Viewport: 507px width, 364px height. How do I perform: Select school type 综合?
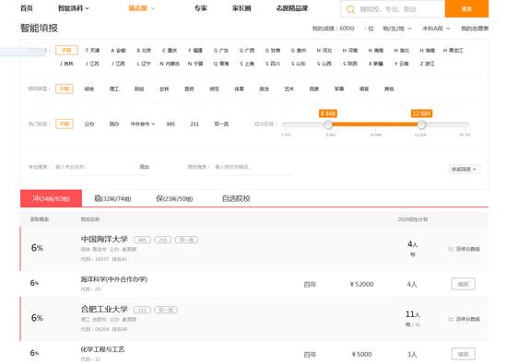[x=89, y=88]
